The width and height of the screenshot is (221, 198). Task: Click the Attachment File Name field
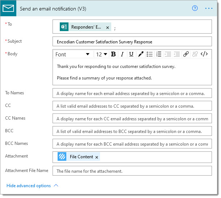[x=132, y=171]
